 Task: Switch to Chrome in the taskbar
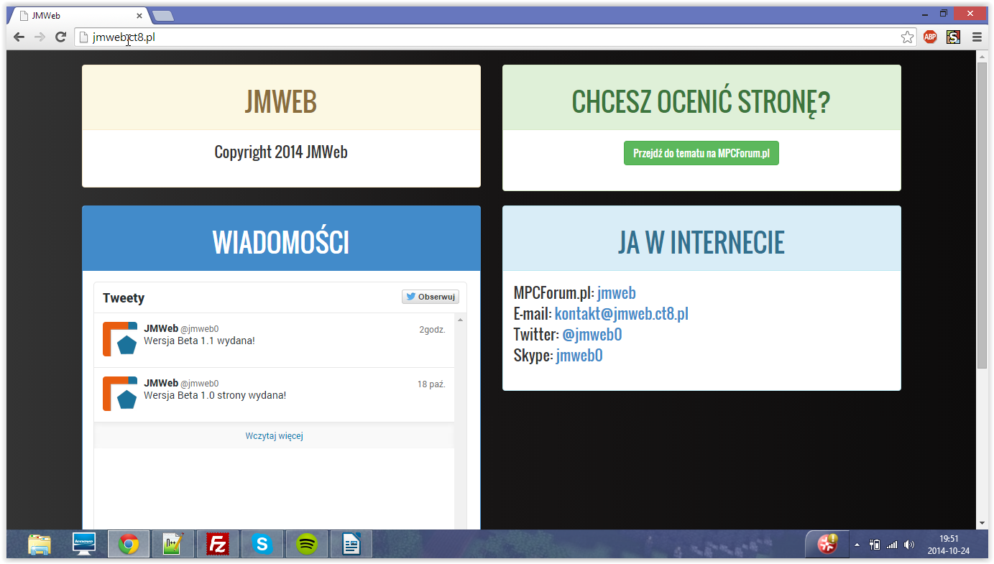(x=129, y=545)
